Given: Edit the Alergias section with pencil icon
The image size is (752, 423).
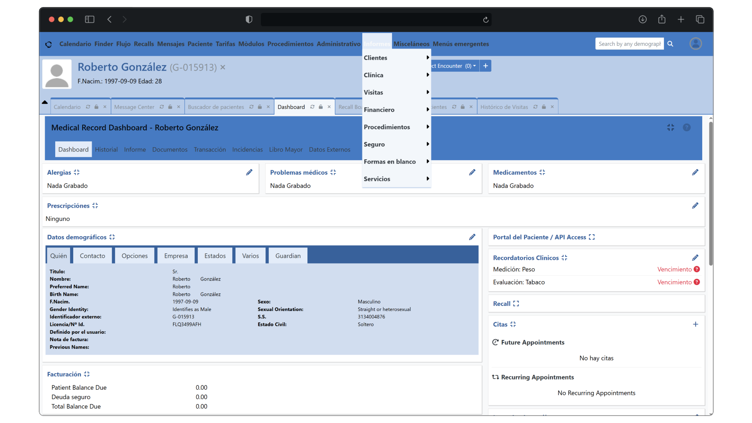Looking at the screenshot, I should click(x=249, y=172).
